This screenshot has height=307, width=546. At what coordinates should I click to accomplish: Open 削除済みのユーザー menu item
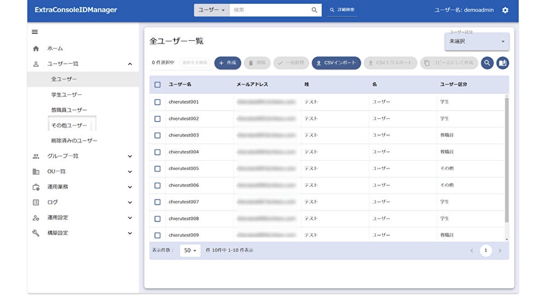[x=74, y=141]
